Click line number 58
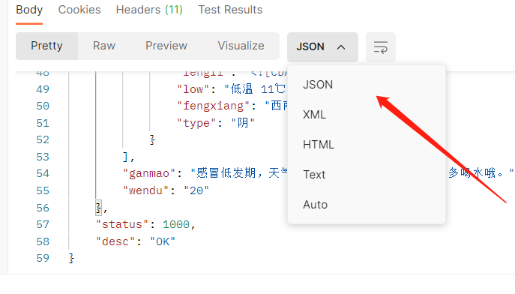This screenshot has width=515, height=294. point(43,241)
